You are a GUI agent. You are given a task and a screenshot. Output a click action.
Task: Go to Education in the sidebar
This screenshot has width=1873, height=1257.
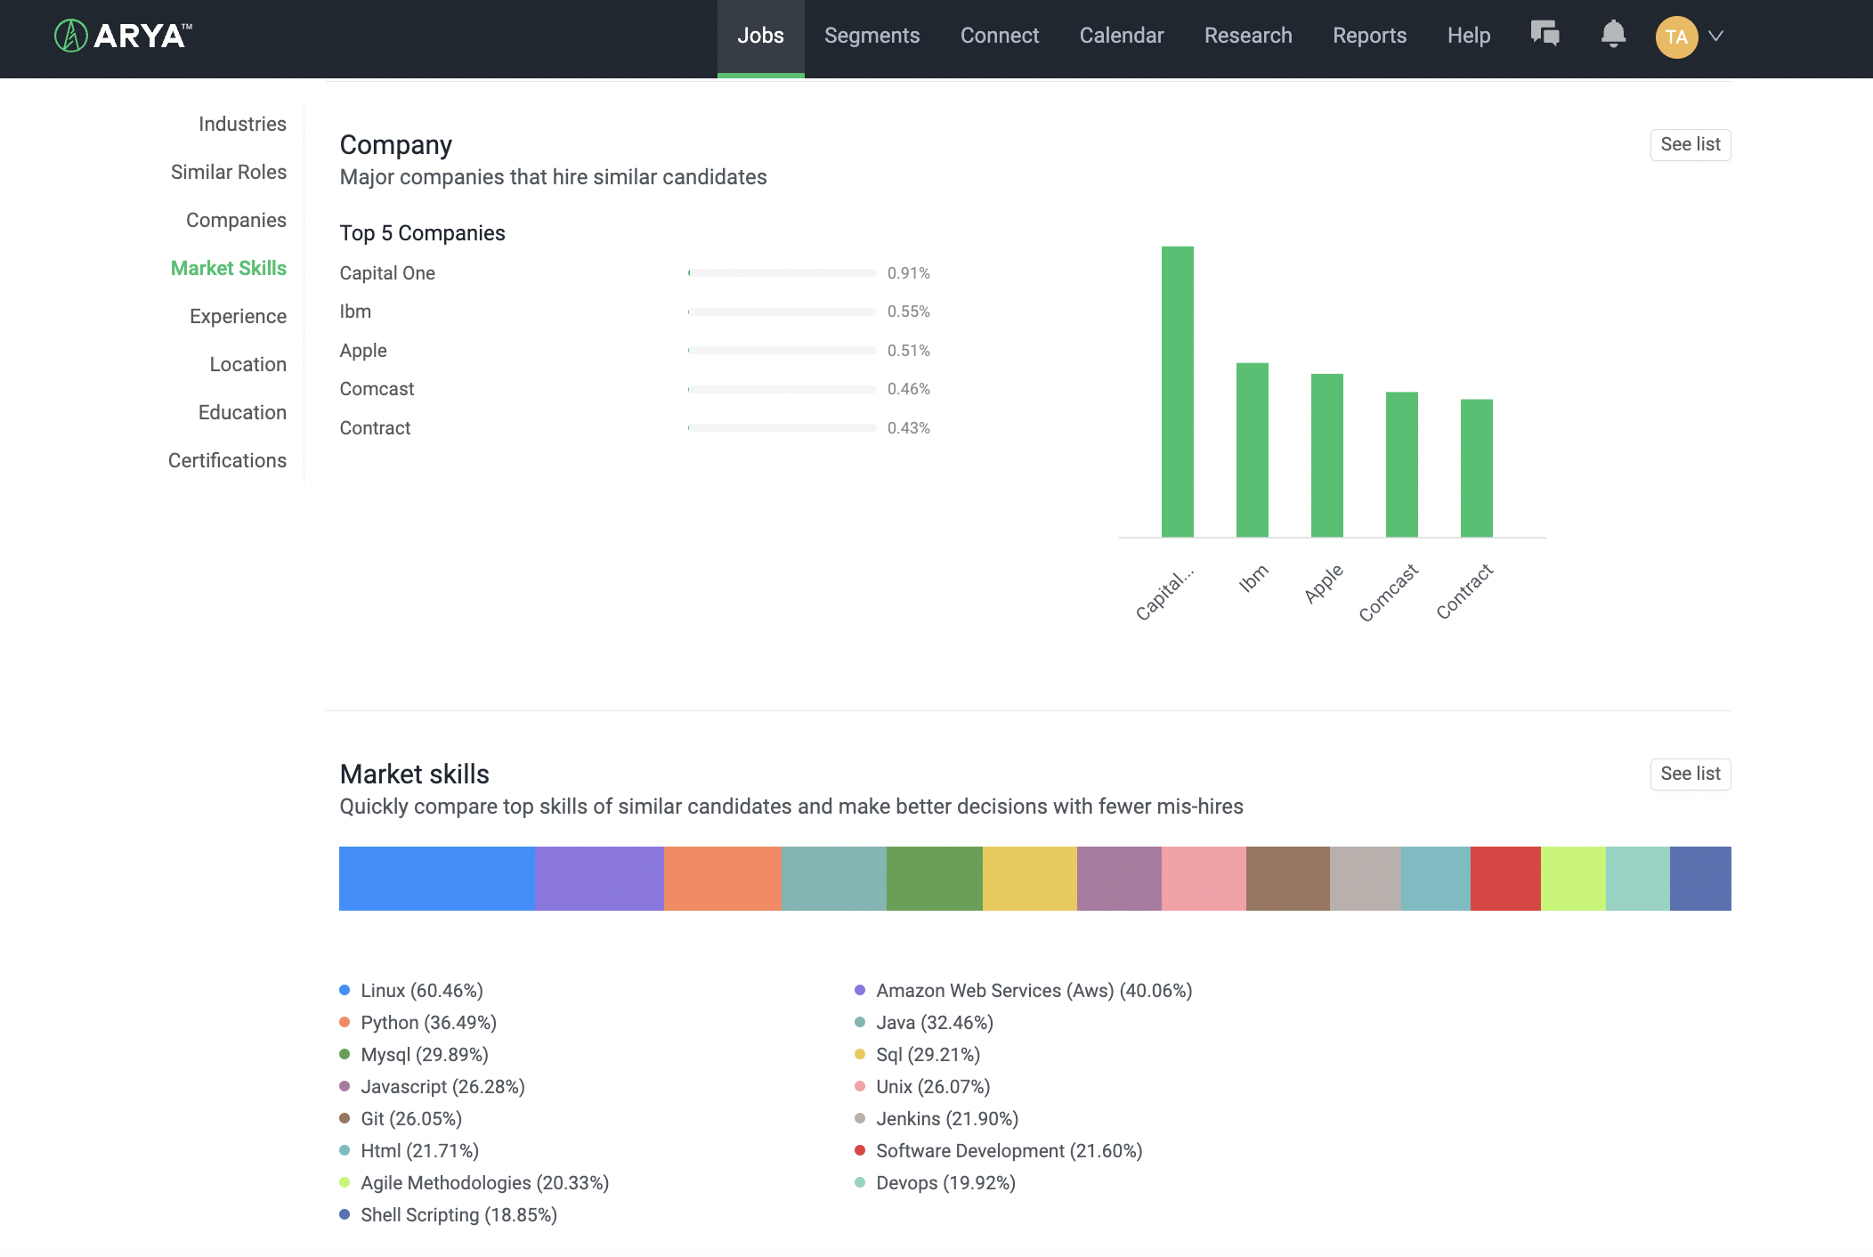click(242, 412)
